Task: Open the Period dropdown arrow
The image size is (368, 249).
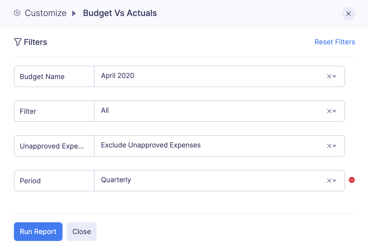Action: click(334, 181)
